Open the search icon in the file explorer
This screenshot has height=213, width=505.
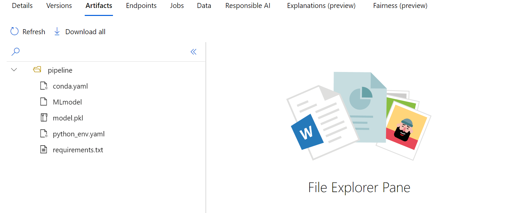pos(15,52)
